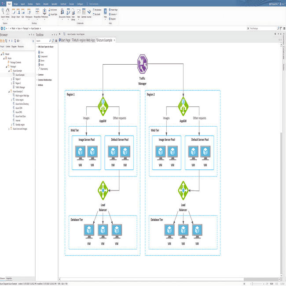Pick the Class element in the Toolbox
Screen dimensions: 286x286
[x=41, y=52]
